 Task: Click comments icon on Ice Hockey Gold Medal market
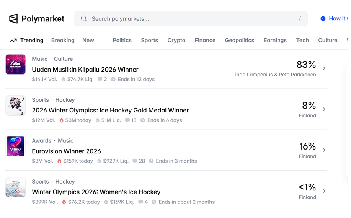127,120
